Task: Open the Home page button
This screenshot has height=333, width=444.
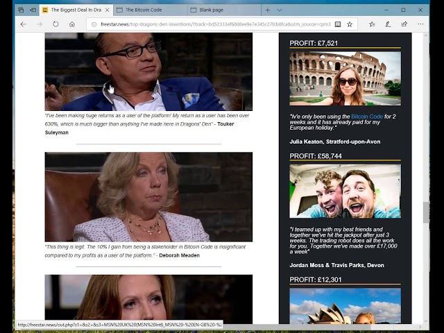Action: pos(72,24)
